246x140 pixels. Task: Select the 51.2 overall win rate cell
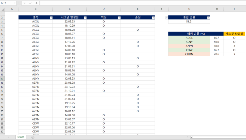pos(189,21)
